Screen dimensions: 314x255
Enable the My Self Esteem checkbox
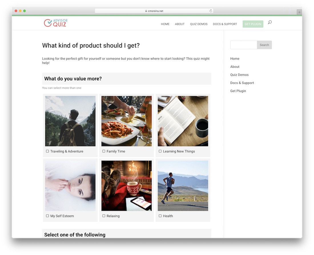pyautogui.click(x=47, y=216)
